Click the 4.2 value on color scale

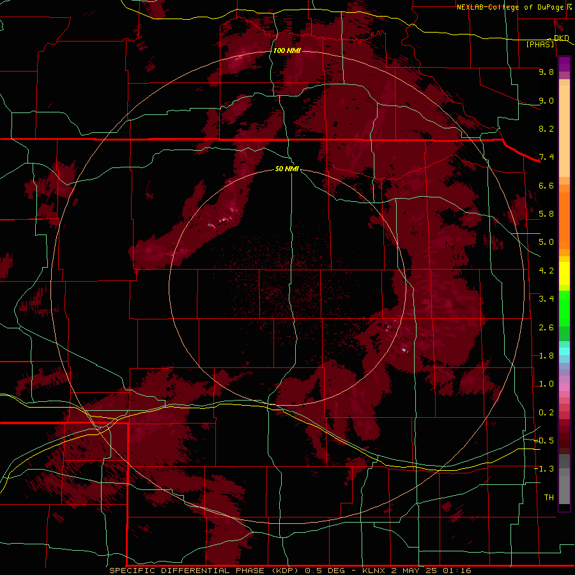tap(546, 271)
